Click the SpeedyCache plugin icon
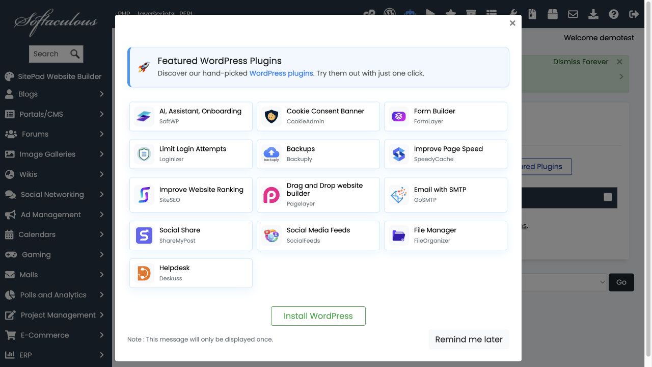652x367 pixels. click(x=399, y=154)
